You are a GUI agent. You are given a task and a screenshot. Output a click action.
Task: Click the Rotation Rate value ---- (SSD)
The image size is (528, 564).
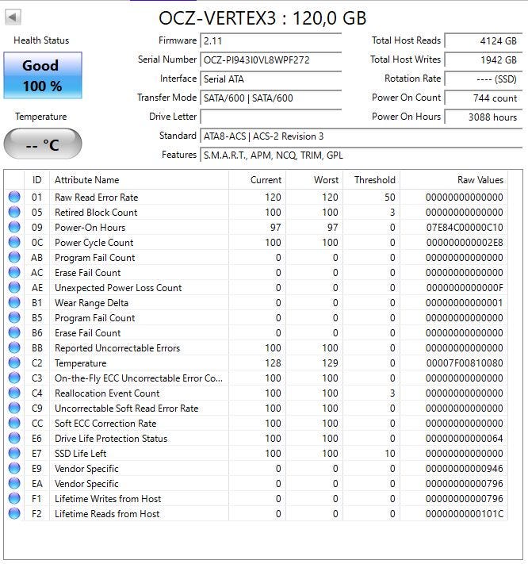point(483,79)
